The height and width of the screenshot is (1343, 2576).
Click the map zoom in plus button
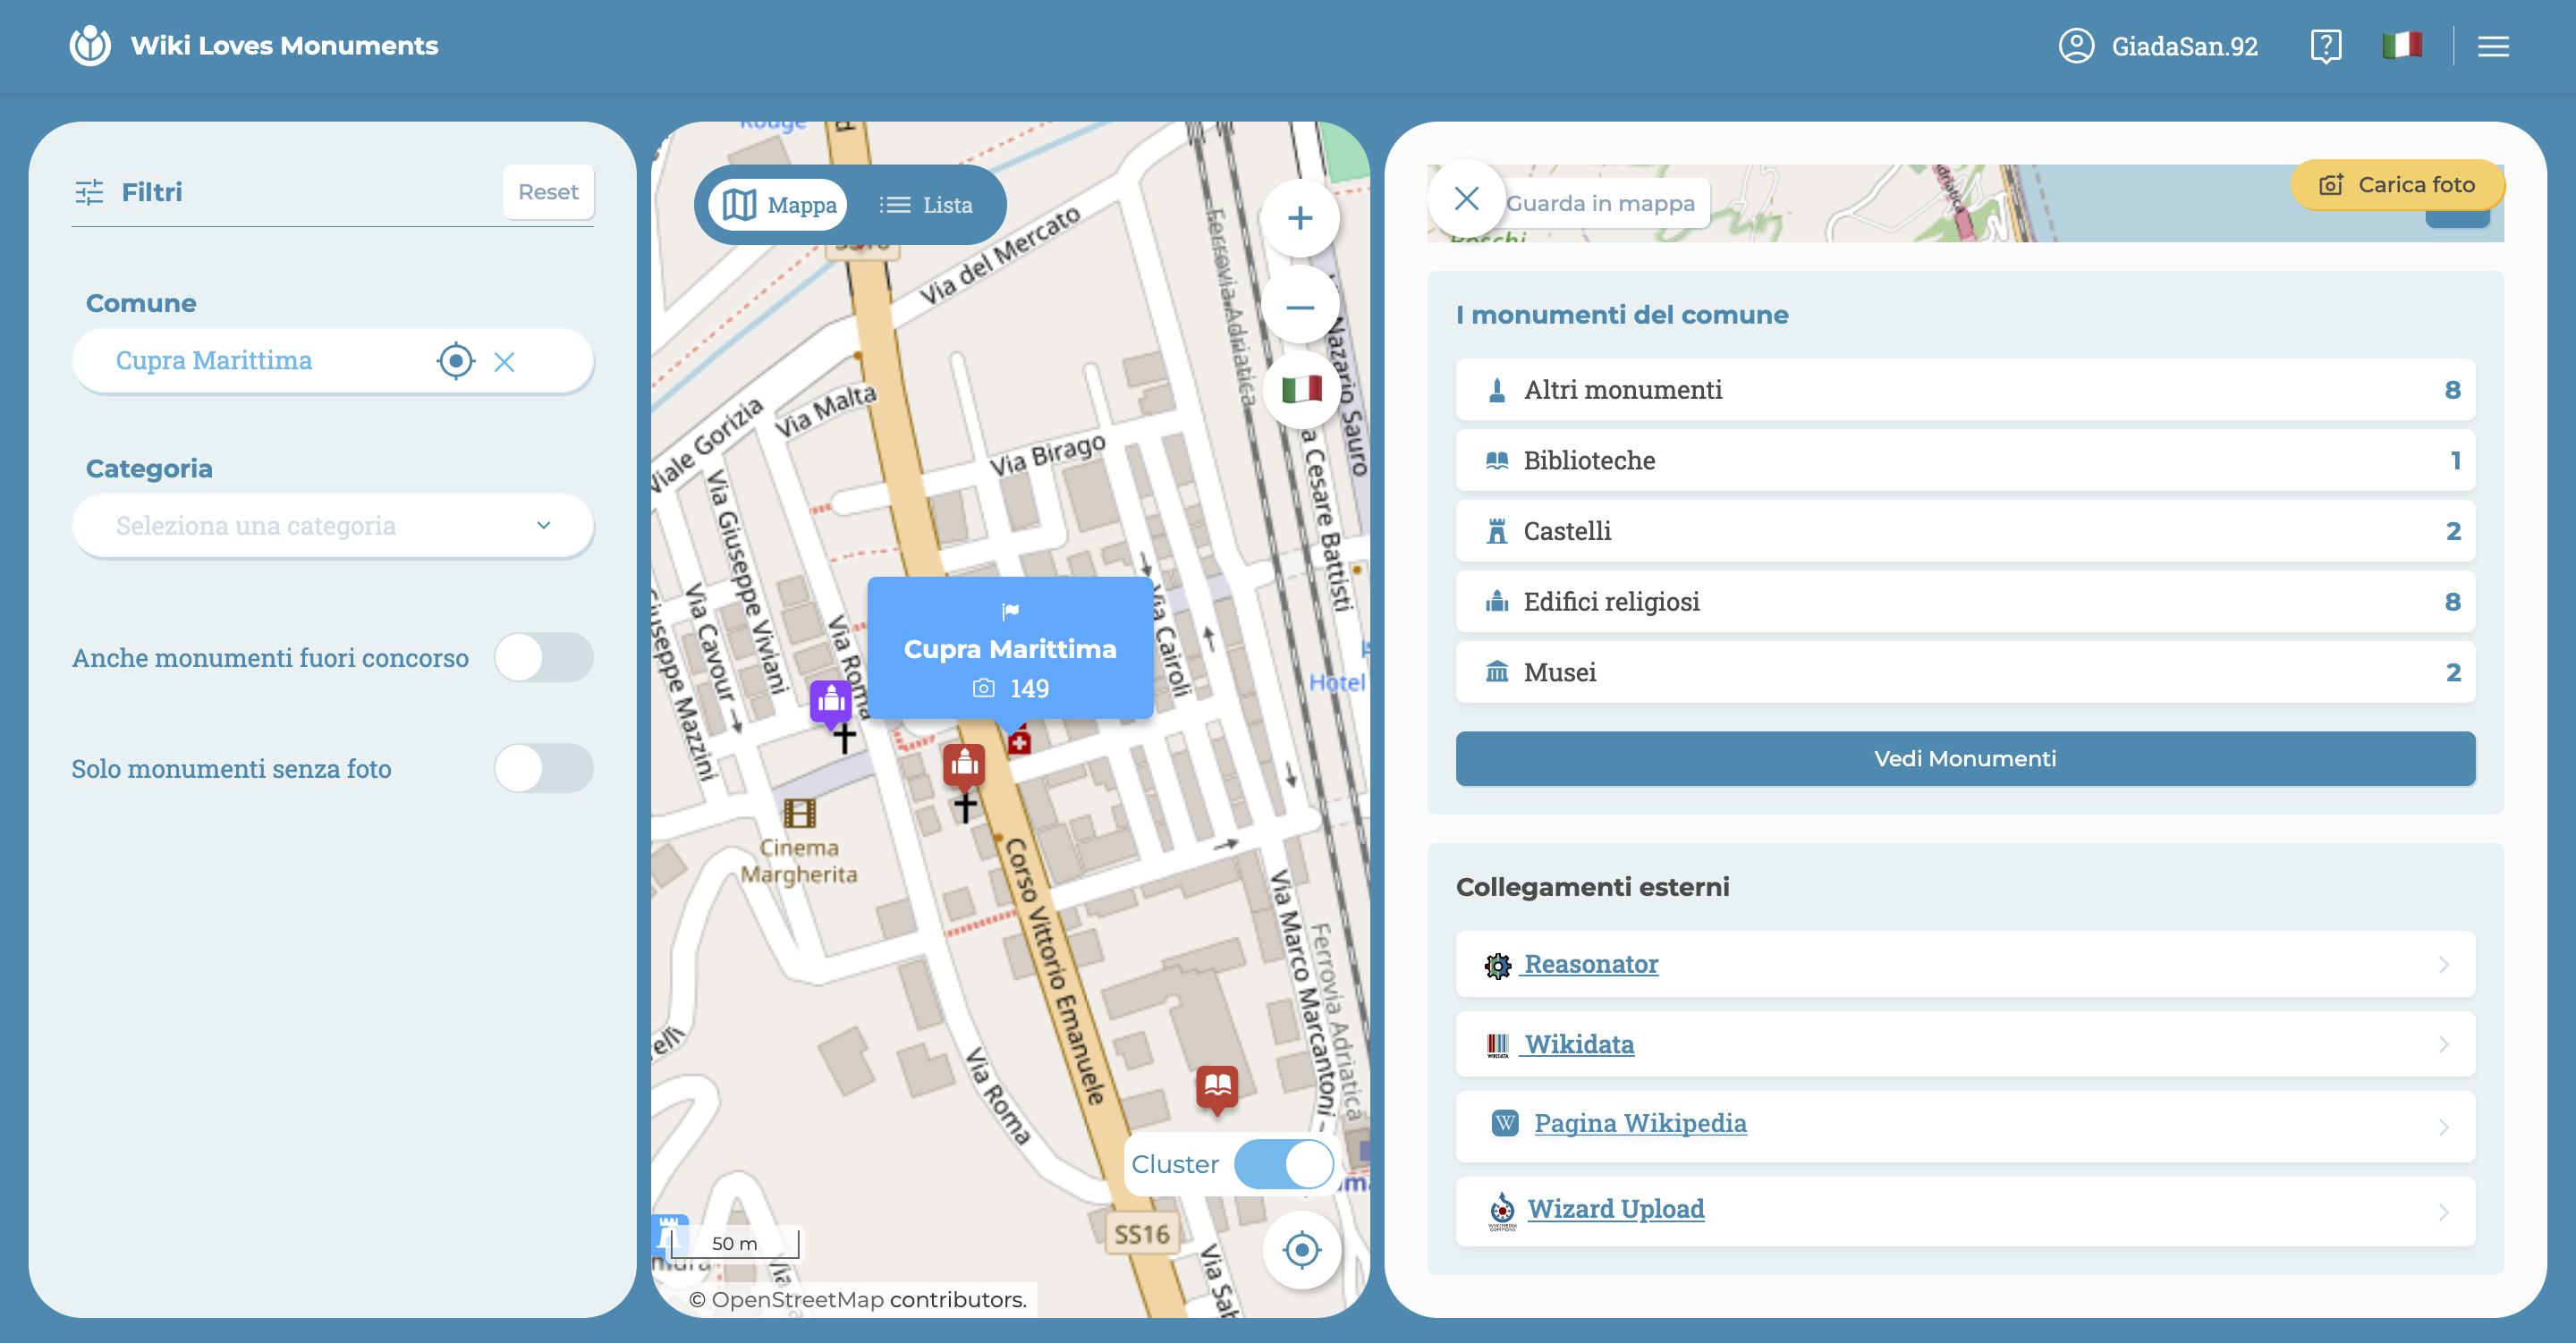(x=1299, y=218)
